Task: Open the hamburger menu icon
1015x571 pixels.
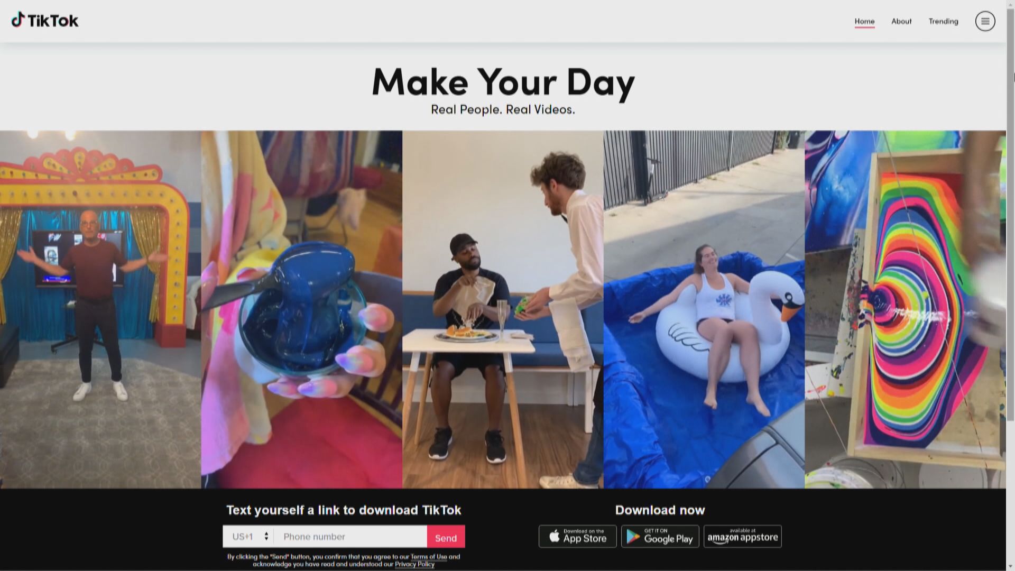Action: [x=985, y=21]
